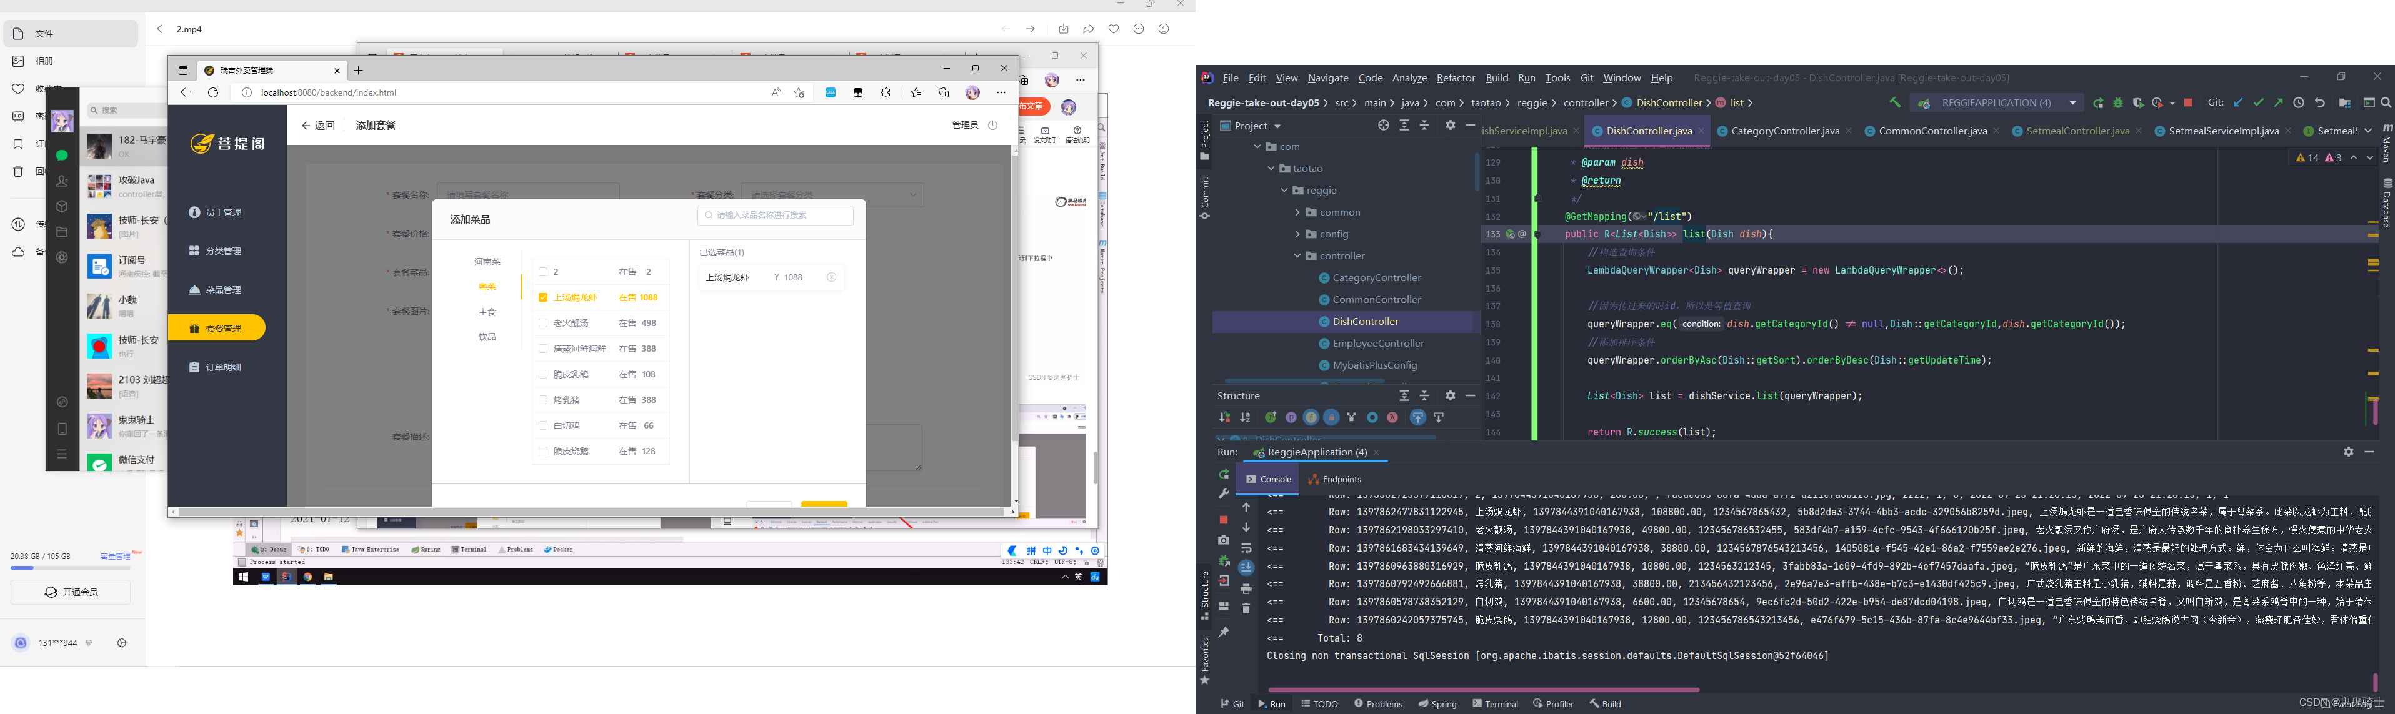This screenshot has height=714, width=2395.
Task: Click Sort Alphabetically icon in Structure panel
Action: [x=1245, y=417]
